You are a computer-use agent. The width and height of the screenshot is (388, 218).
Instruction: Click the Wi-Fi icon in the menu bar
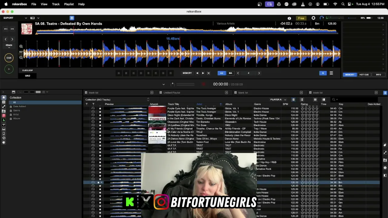pyautogui.click(x=335, y=4)
